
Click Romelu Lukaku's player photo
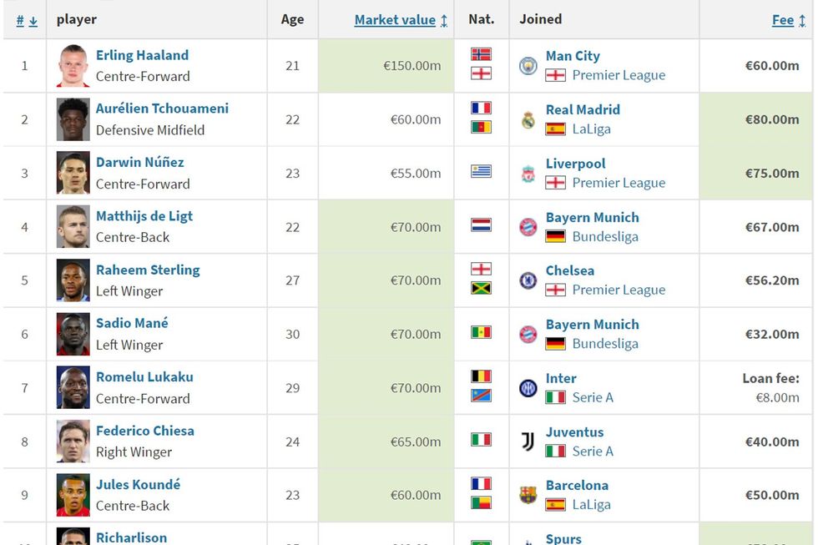(x=73, y=388)
